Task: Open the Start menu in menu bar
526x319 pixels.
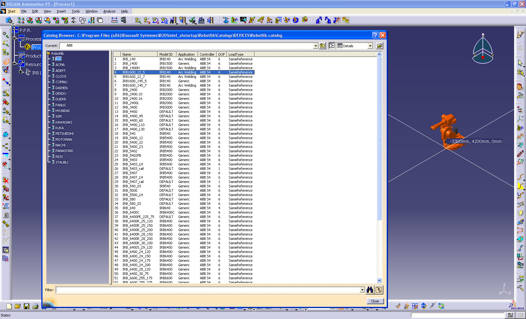Action: (12, 11)
